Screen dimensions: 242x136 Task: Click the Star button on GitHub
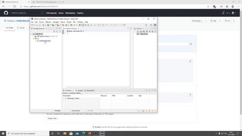click(x=213, y=21)
